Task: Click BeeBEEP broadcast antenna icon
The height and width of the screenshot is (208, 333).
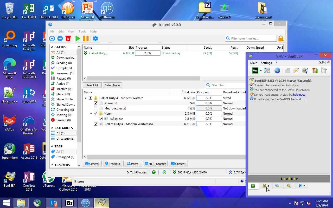Action: (x=277, y=70)
